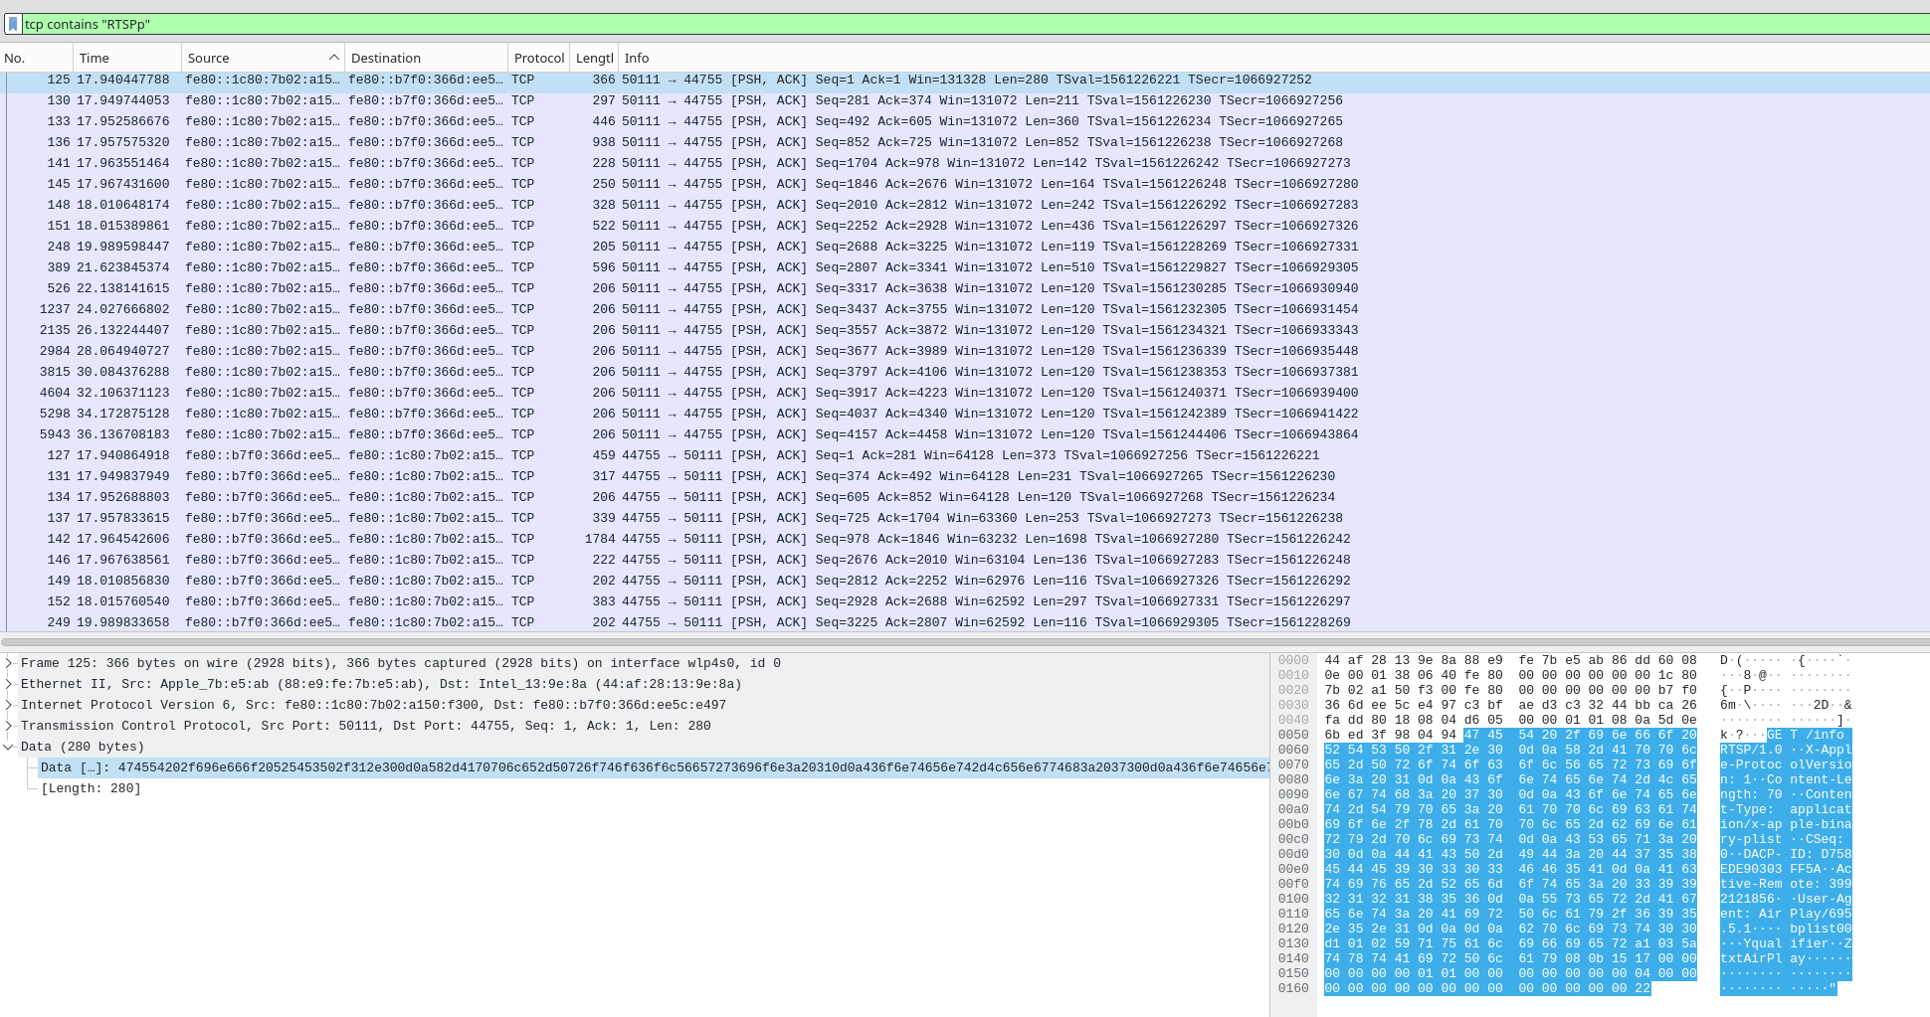1930x1017 pixels.
Task: Select packet 151 with Len=436
Action: (x=965, y=226)
